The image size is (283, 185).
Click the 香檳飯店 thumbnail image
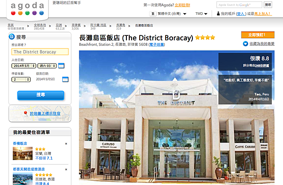pos(23,153)
